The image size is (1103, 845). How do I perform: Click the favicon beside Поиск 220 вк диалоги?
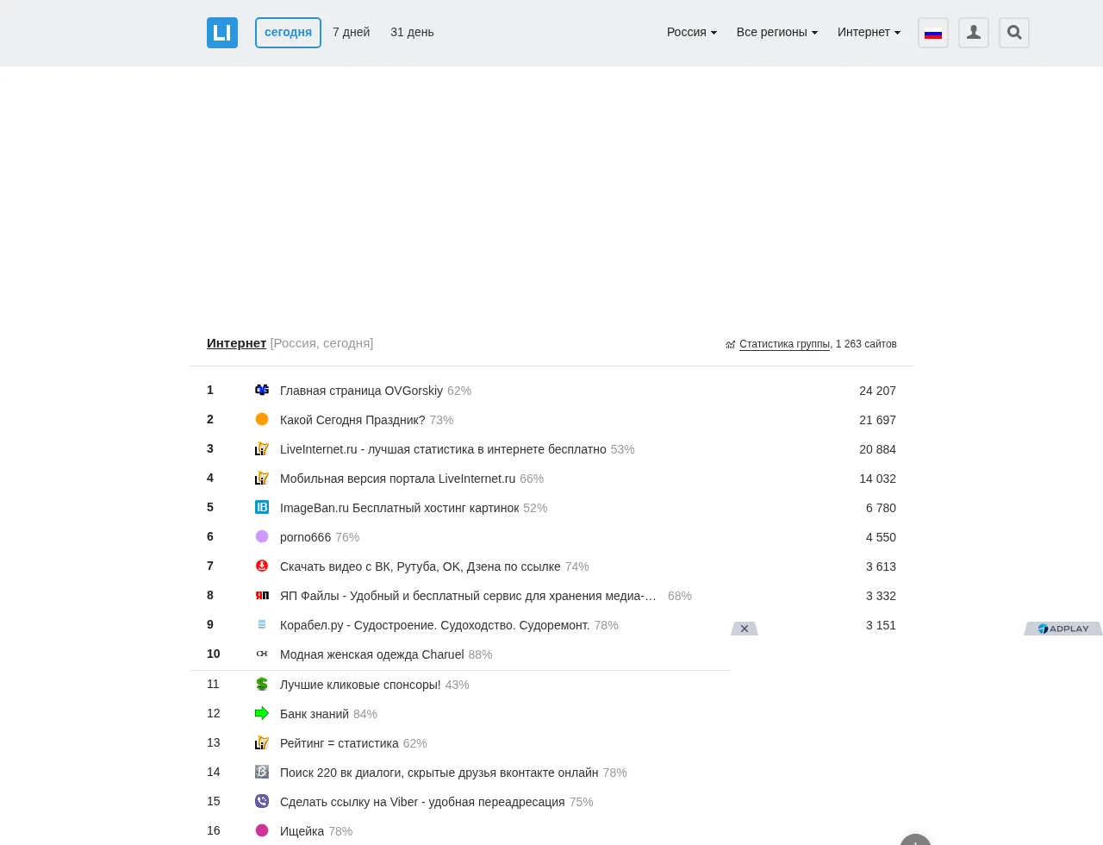(x=262, y=772)
